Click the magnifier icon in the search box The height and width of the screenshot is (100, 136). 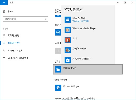click(46, 19)
